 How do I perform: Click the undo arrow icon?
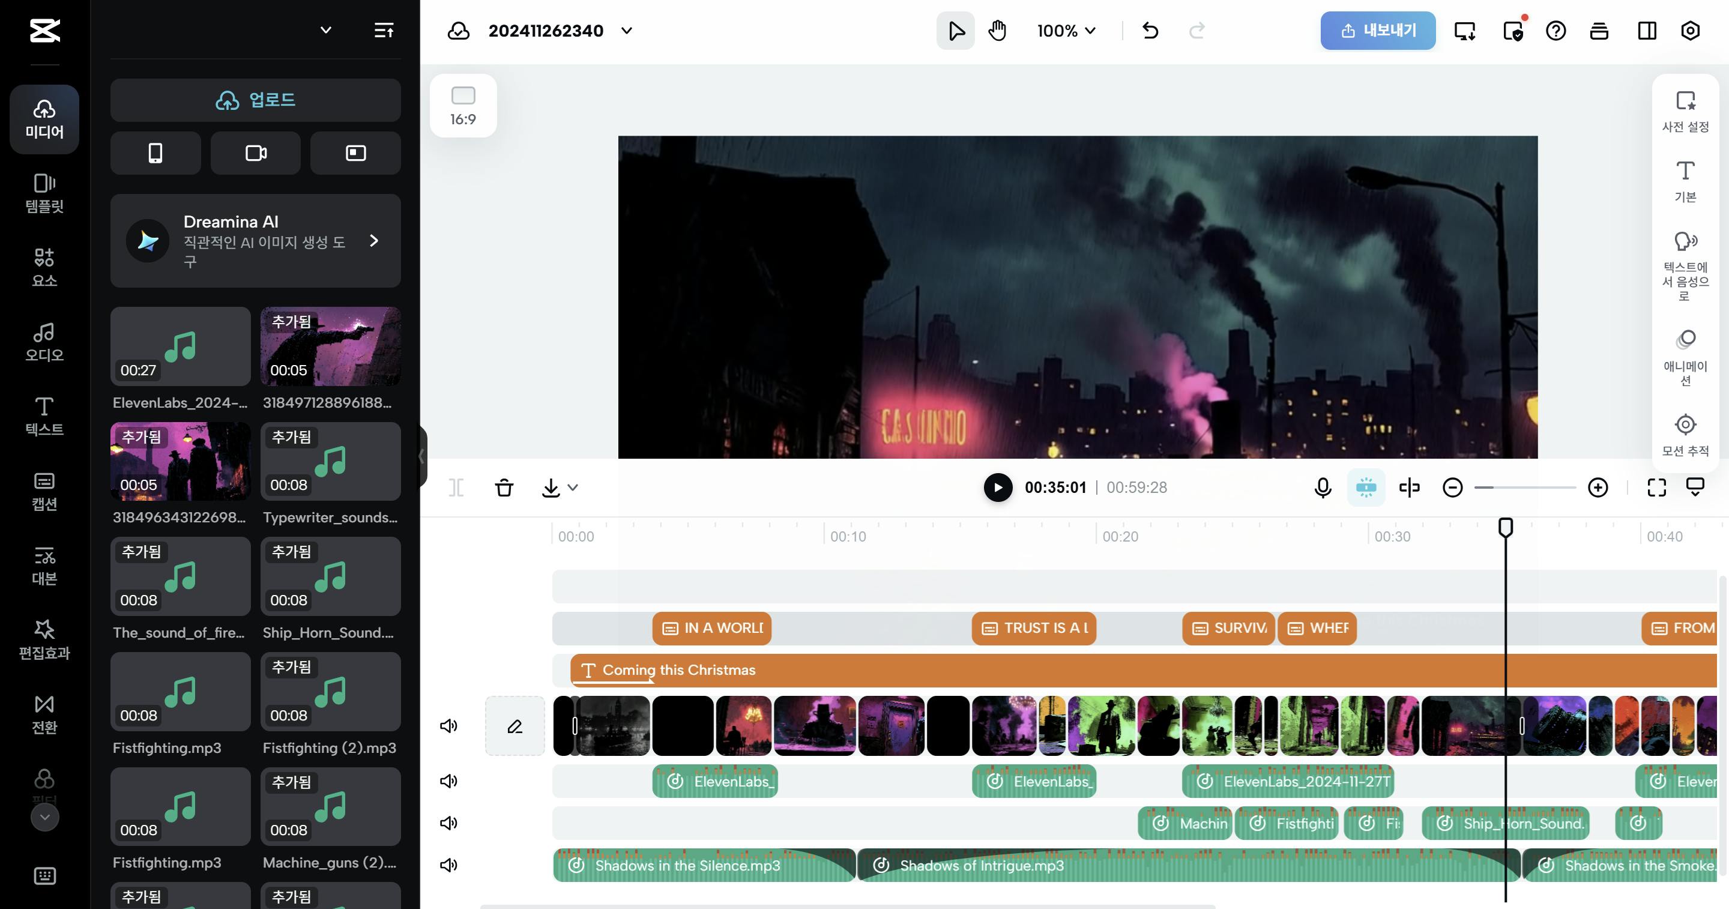tap(1150, 31)
